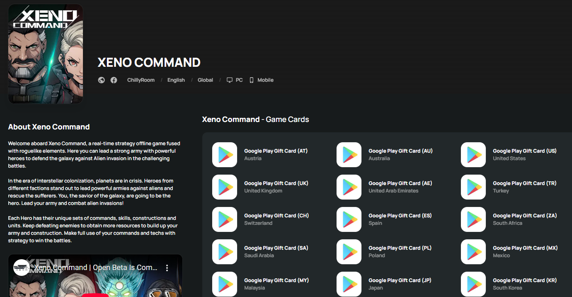Click the Saudi Arabia country label

pos(259,256)
